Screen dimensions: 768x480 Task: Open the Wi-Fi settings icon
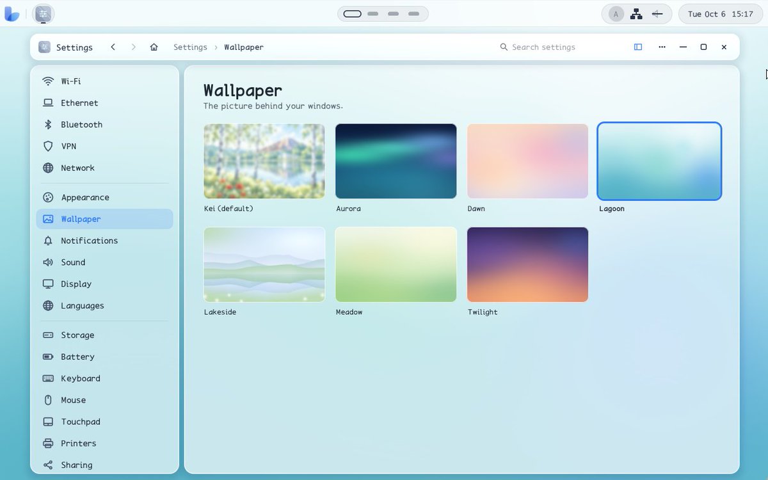coord(48,81)
